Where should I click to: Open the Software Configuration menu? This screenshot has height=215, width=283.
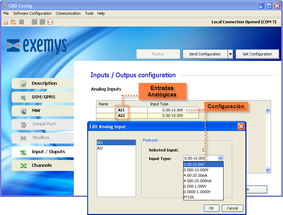[32, 13]
